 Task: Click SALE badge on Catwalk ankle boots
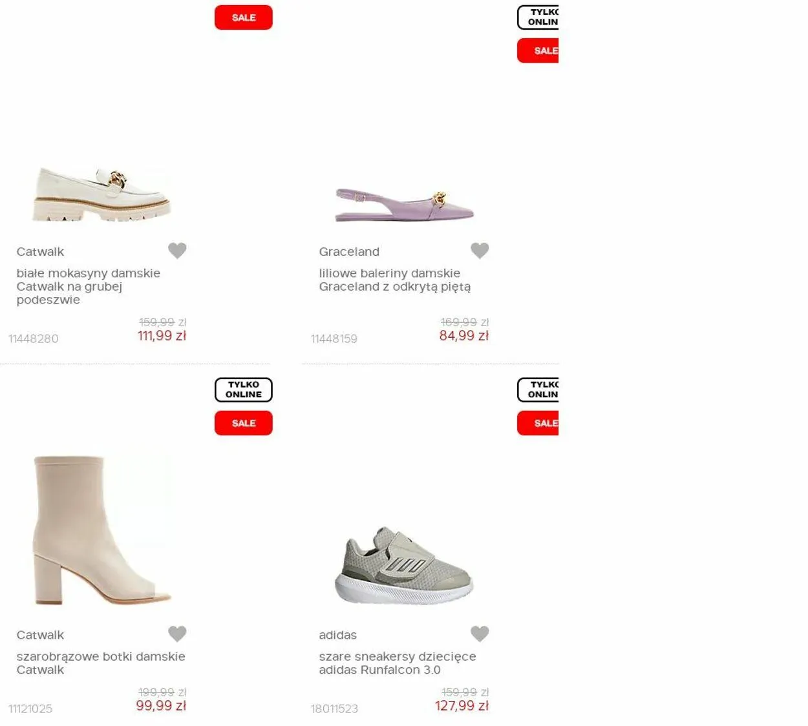[x=243, y=423]
